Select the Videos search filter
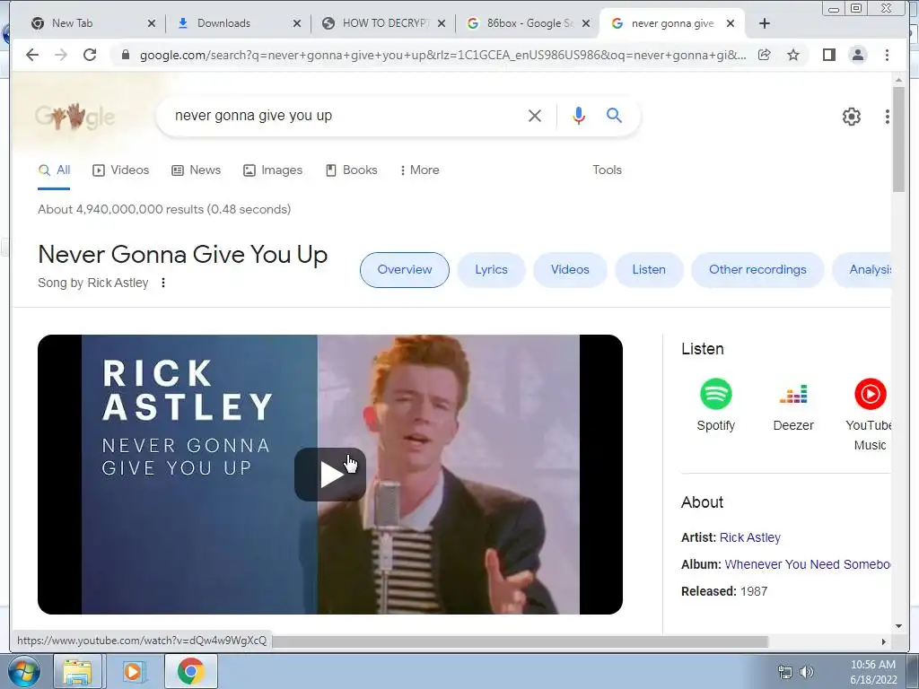 click(121, 170)
